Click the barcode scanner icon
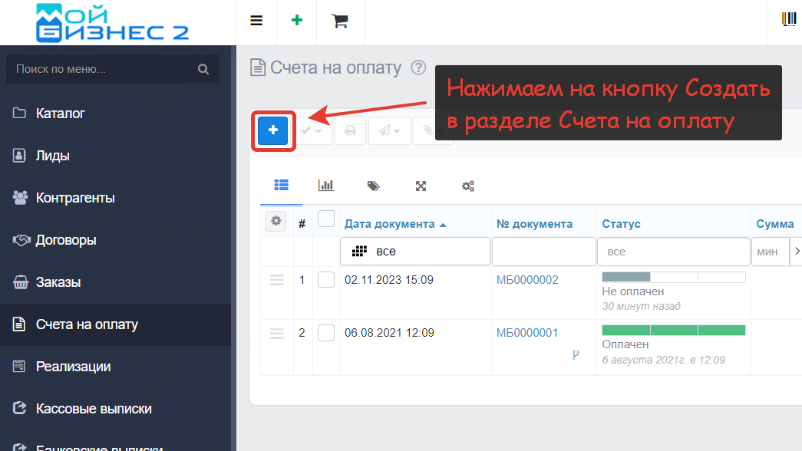This screenshot has height=451, width=802. click(x=789, y=19)
